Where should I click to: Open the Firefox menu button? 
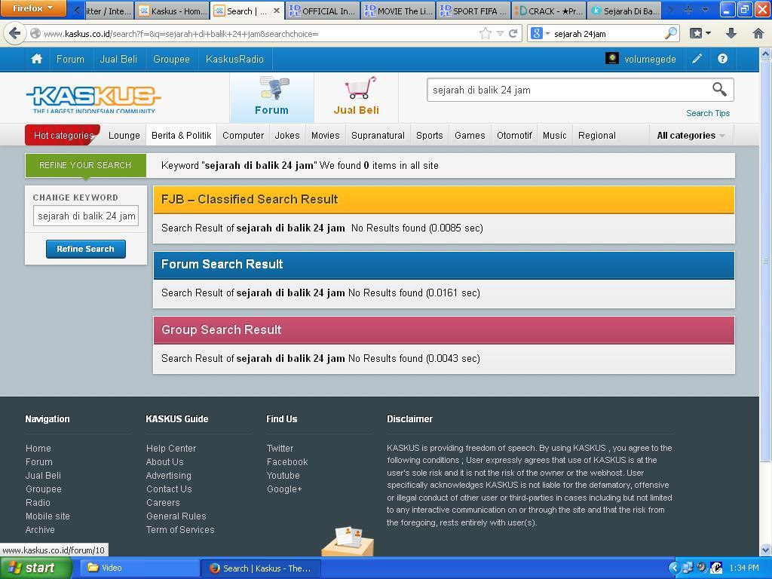(33, 8)
